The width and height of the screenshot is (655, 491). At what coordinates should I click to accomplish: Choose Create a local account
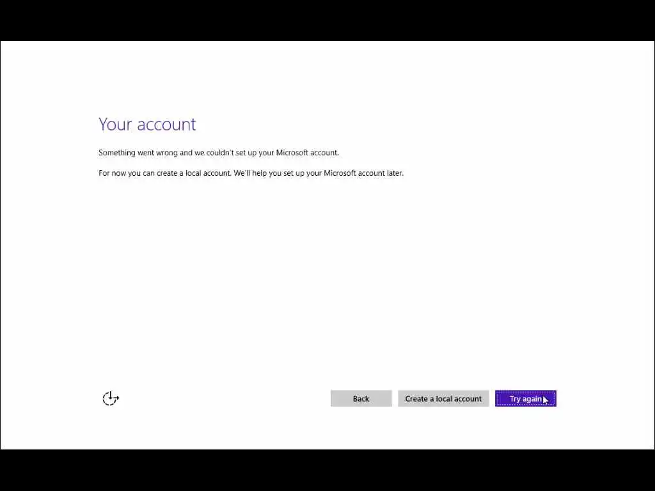click(443, 398)
